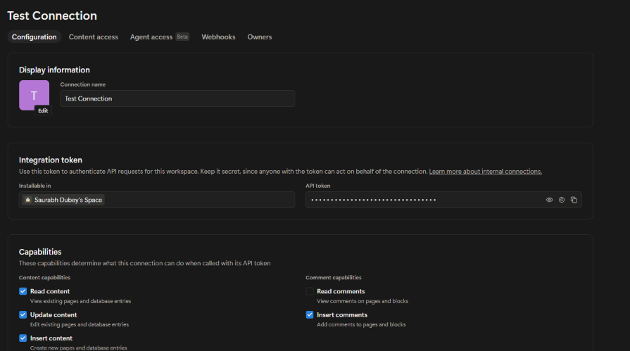Click the Beta badge on Agent access
Image resolution: width=630 pixels, height=351 pixels.
click(x=182, y=37)
